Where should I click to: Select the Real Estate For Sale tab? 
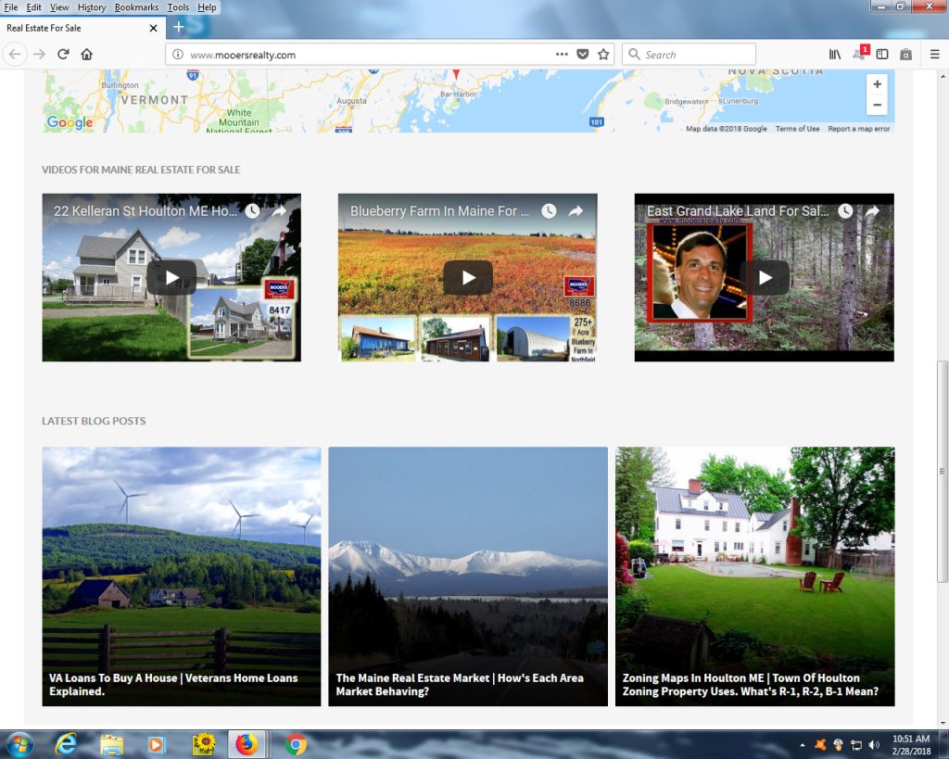point(82,28)
